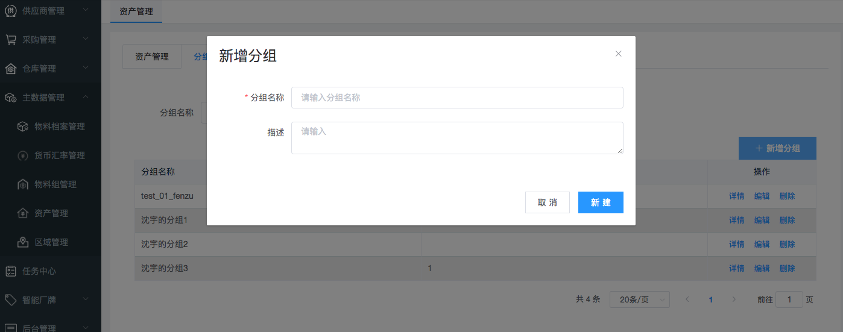Switch to the 资产管理 sub-tab
The height and width of the screenshot is (332, 843).
152,57
